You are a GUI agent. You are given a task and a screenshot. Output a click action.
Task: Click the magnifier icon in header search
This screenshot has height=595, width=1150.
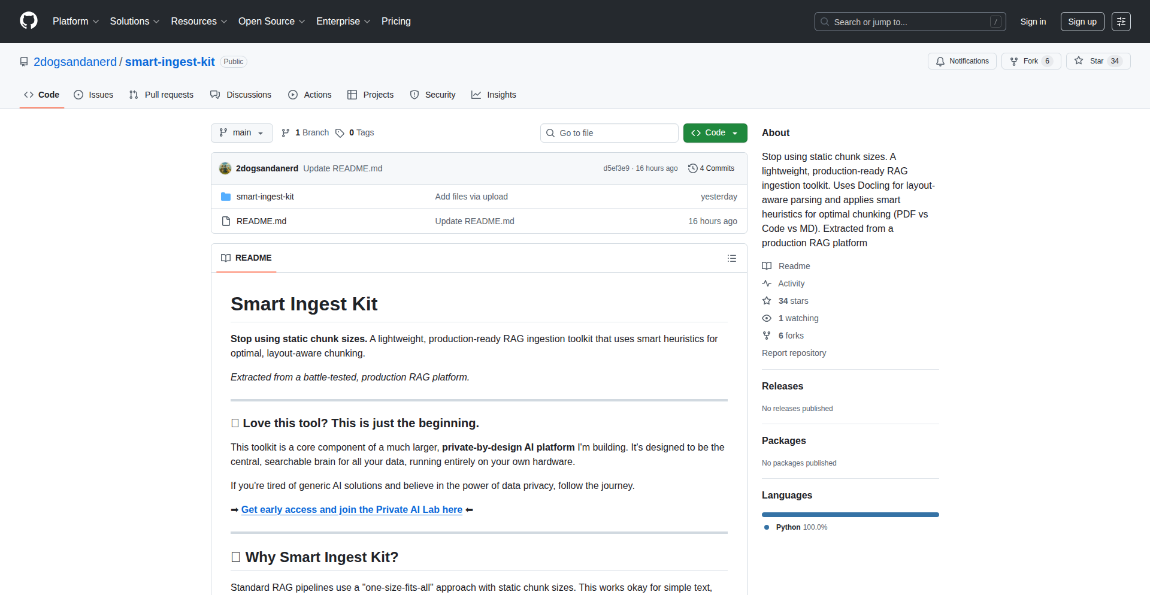tap(825, 22)
